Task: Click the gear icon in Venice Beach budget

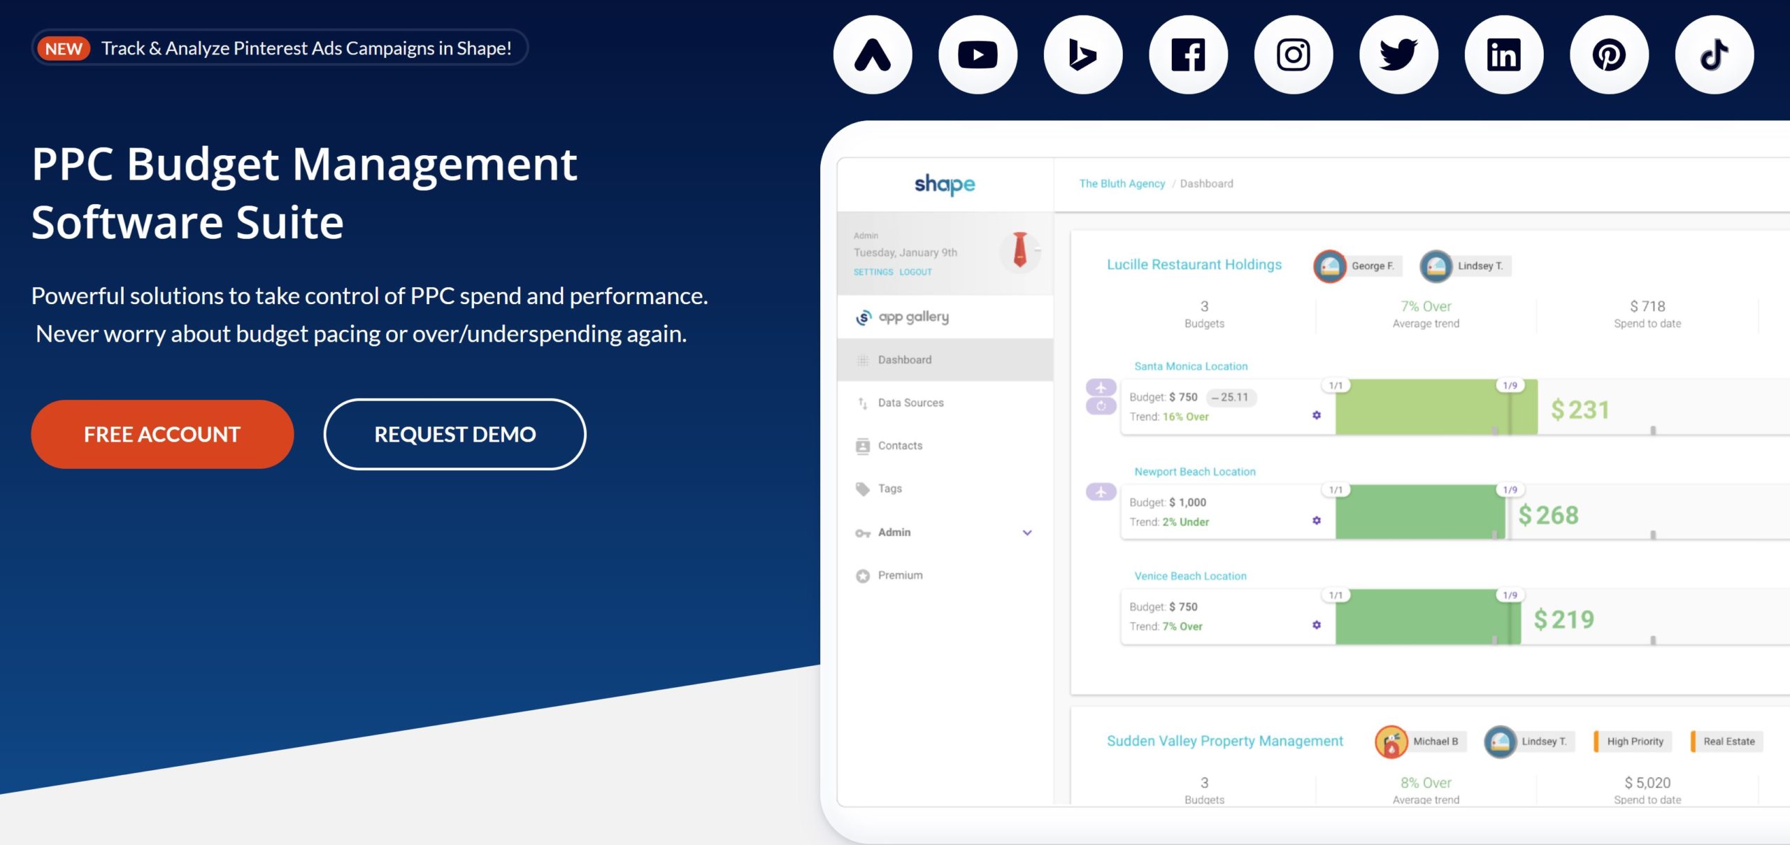Action: point(1317,625)
